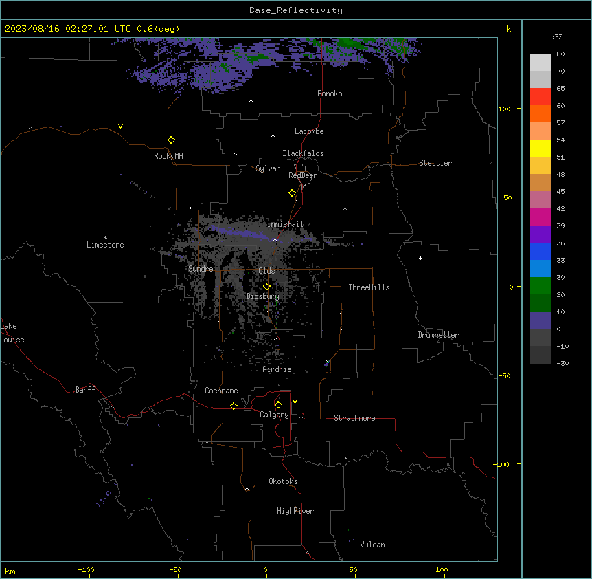
Task: Select the slate-purple 10-0 dBZ swatch
Action: tap(540, 320)
